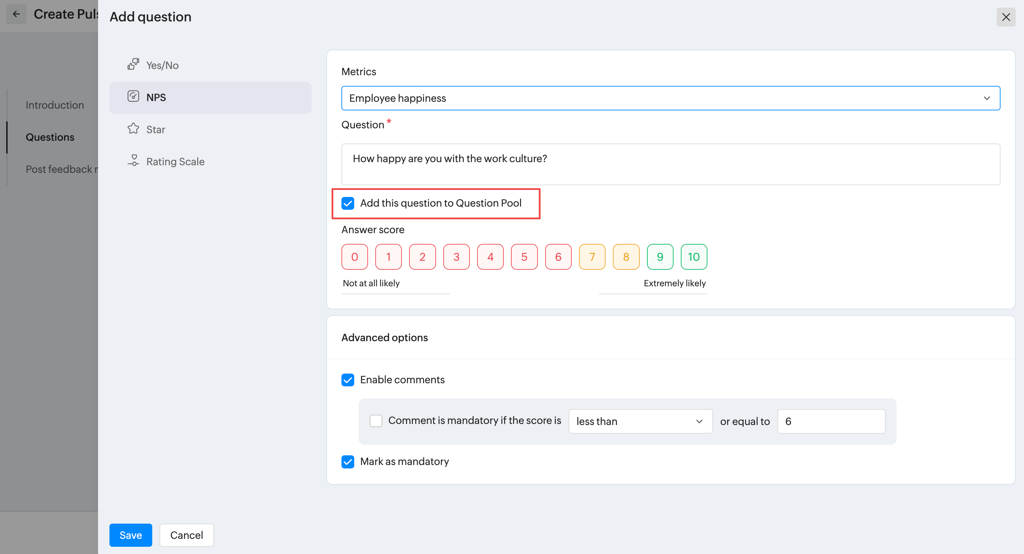Screen dimensions: 1024x554
Task: Click the Rating Scale slider icon
Action: (x=133, y=161)
